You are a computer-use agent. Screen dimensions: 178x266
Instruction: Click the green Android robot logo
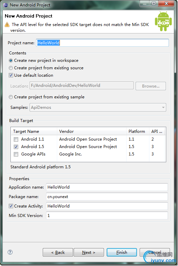tap(163, 21)
